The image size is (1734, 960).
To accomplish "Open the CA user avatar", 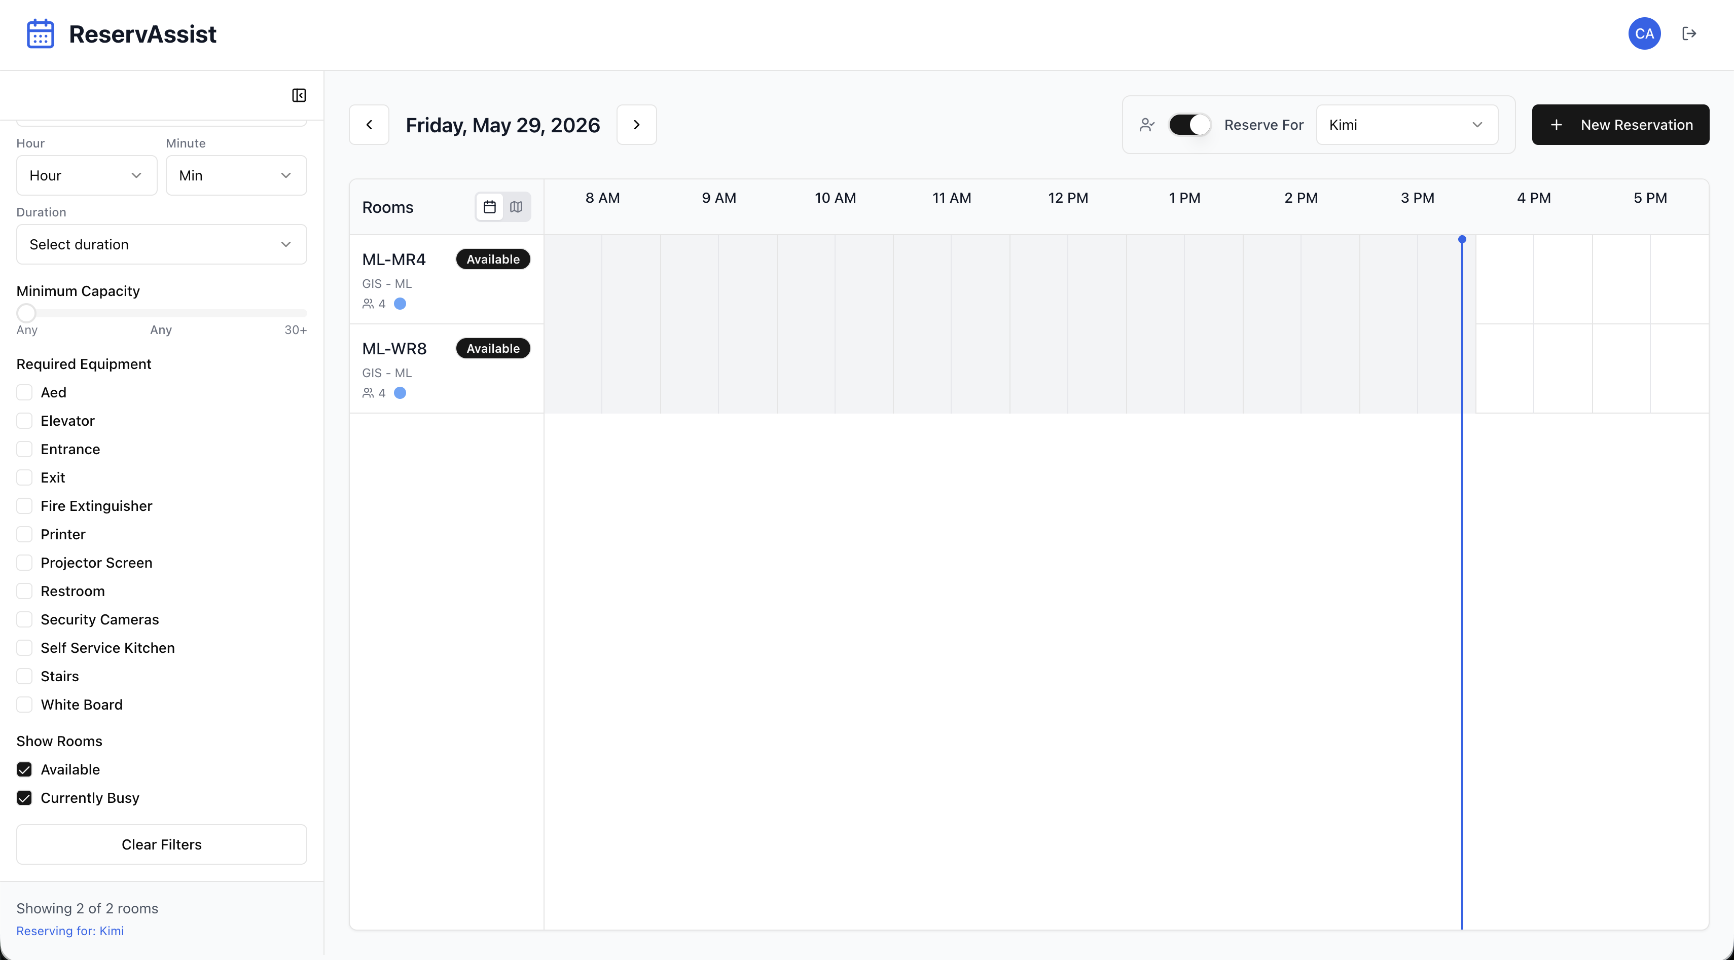I will pos(1644,33).
